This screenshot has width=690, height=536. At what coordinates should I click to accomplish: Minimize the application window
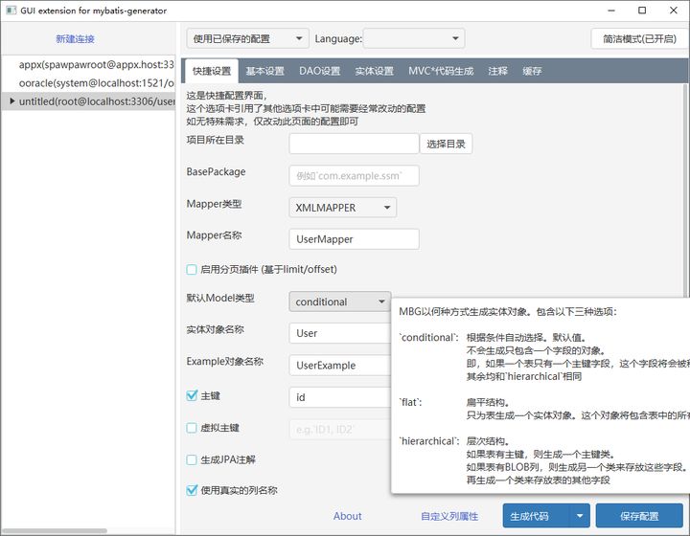pos(611,11)
